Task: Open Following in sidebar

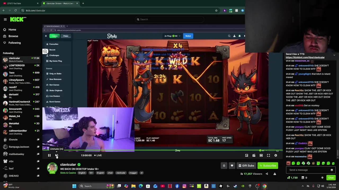Action: pyautogui.click(x=14, y=43)
